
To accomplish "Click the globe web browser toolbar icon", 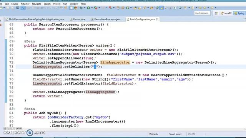I will click(180, 8).
